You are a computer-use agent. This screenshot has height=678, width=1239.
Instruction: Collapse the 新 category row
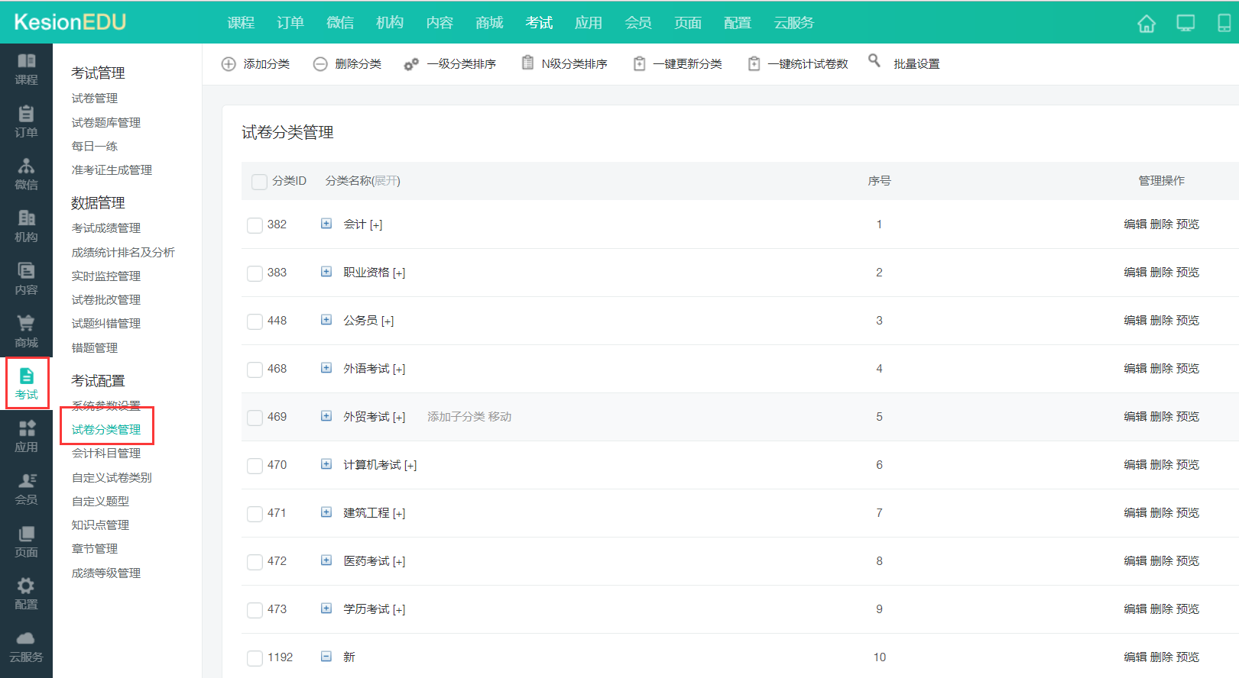(x=326, y=657)
